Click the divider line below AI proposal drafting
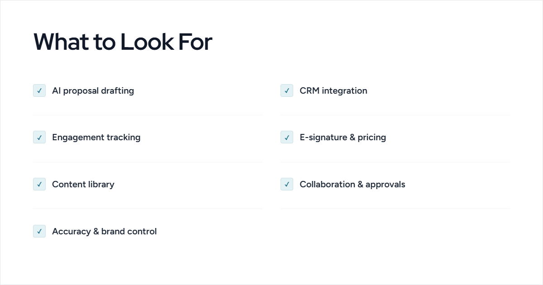543x285 pixels. [148, 115]
